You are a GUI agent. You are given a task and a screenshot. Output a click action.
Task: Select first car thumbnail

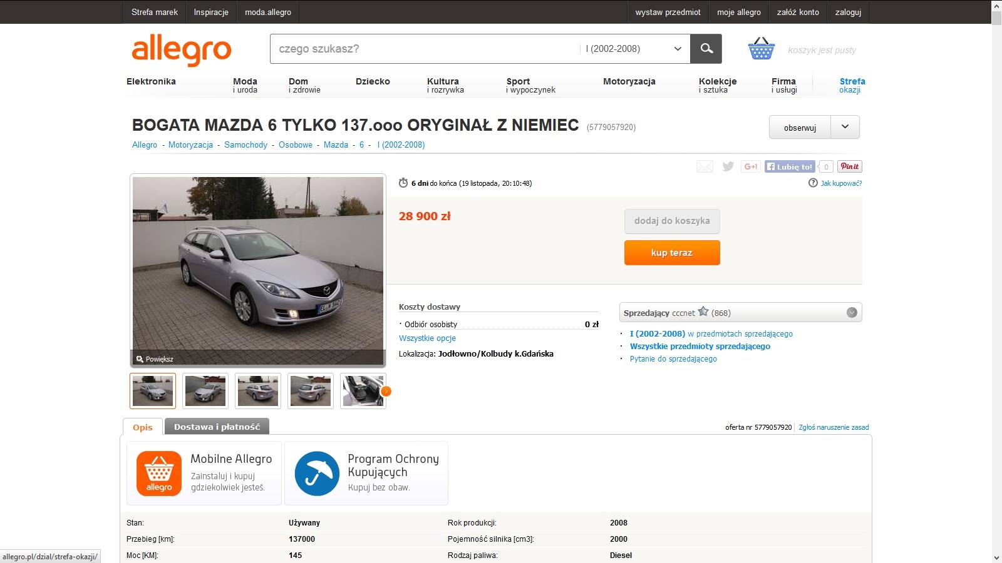pyautogui.click(x=153, y=391)
